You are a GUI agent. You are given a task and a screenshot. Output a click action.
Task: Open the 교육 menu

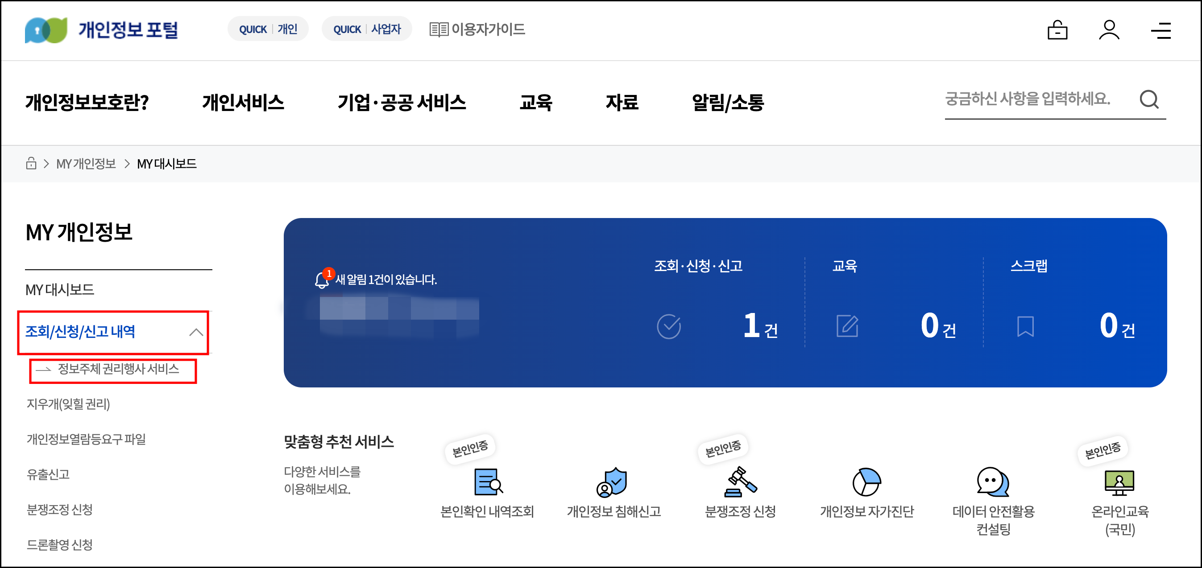[x=536, y=102]
